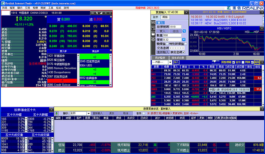The height and width of the screenshot is (154, 265).
Task: Open the 顯示 menu
Action: tap(20, 8)
